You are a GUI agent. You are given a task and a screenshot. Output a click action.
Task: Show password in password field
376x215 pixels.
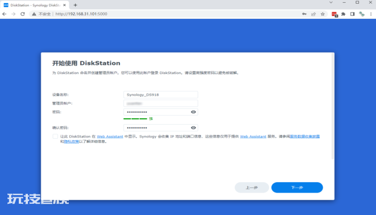[193, 112]
